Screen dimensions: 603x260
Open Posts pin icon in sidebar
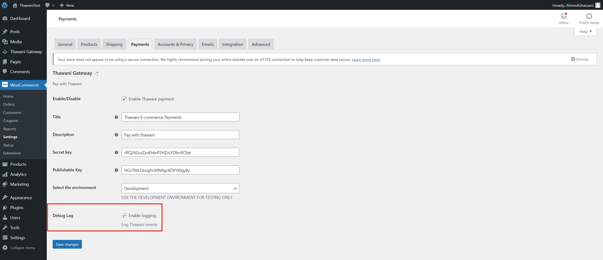(x=5, y=32)
